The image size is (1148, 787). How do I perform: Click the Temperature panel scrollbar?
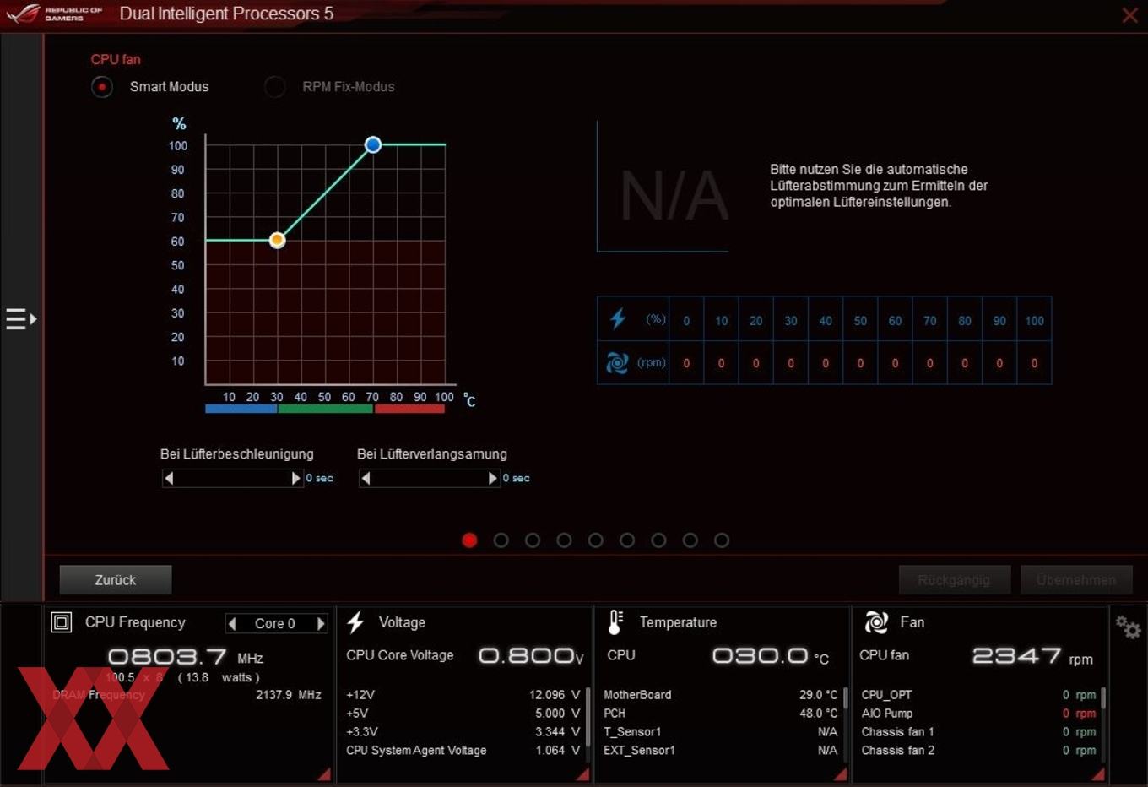845,700
